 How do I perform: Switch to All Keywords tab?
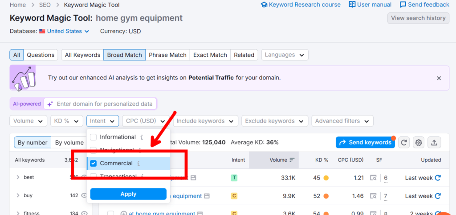(x=82, y=55)
